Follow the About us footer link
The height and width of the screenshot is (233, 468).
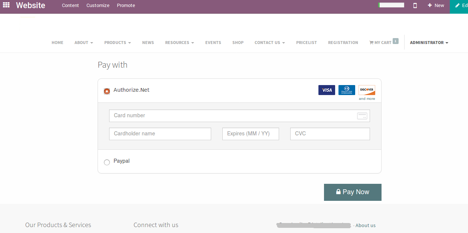366,225
